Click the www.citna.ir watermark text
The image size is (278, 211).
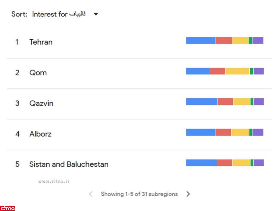point(54,181)
